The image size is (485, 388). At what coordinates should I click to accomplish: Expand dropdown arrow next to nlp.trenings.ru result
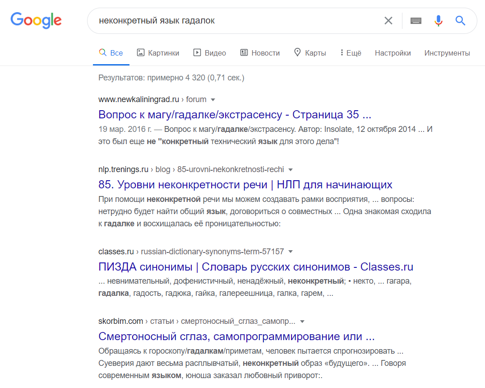[x=291, y=170]
